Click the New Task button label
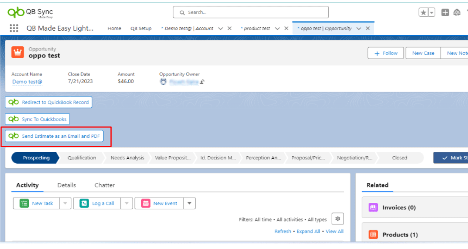The height and width of the screenshot is (249, 468). 43,203
